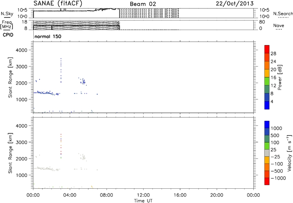Pick the Power colorbar segment between 4 and 8

267,97
